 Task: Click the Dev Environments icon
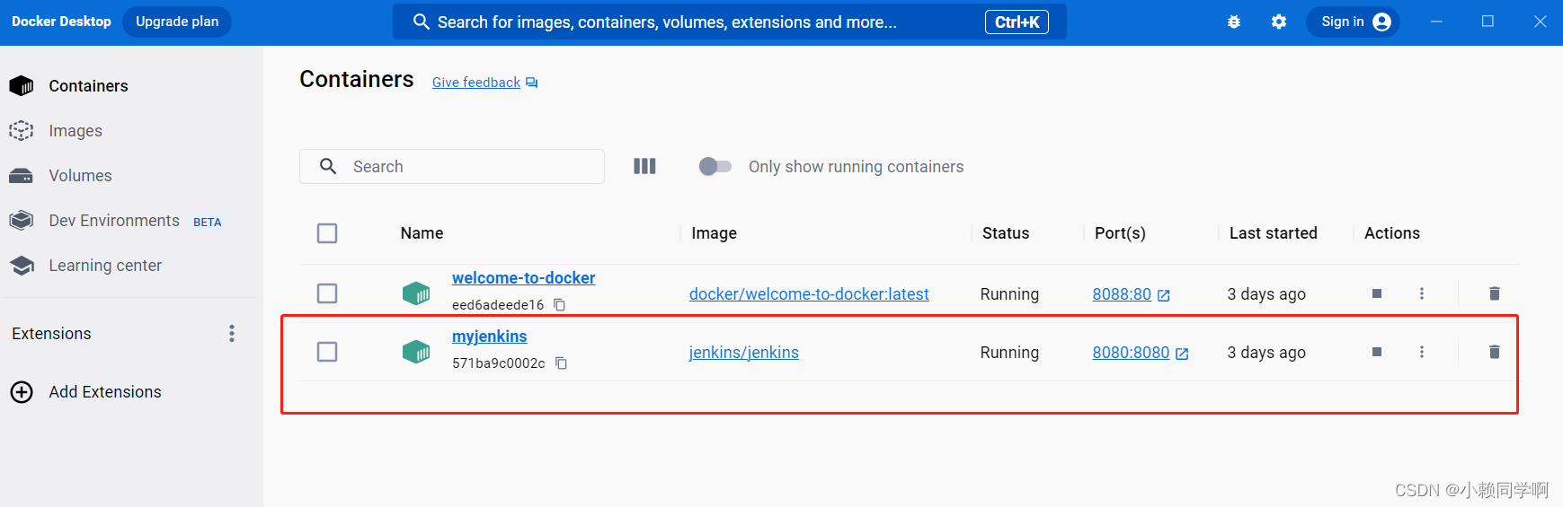coord(22,221)
